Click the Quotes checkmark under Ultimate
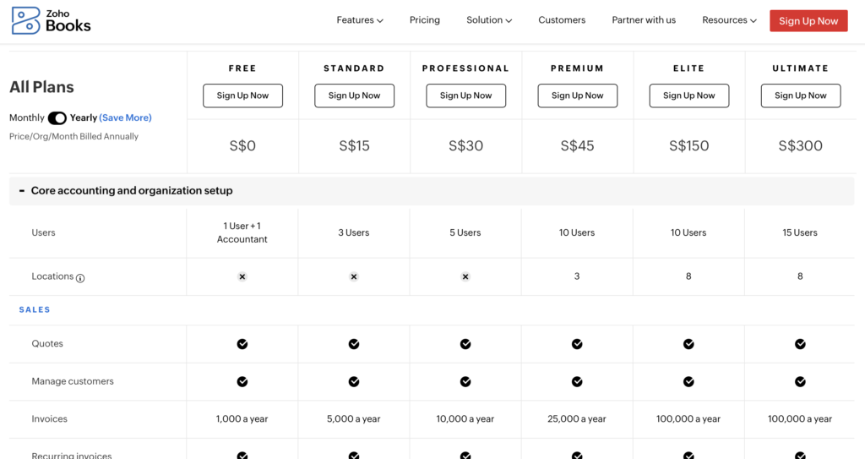Screen dimensions: 865x459 (800, 344)
